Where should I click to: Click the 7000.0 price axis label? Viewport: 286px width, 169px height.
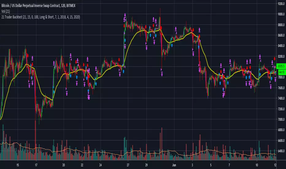click(281, 120)
